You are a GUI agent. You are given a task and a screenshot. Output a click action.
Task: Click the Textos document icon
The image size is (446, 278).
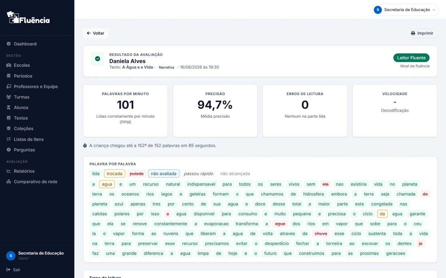[9, 118]
